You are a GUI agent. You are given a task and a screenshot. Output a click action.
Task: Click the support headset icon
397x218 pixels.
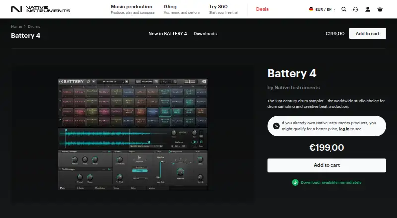tap(355, 9)
